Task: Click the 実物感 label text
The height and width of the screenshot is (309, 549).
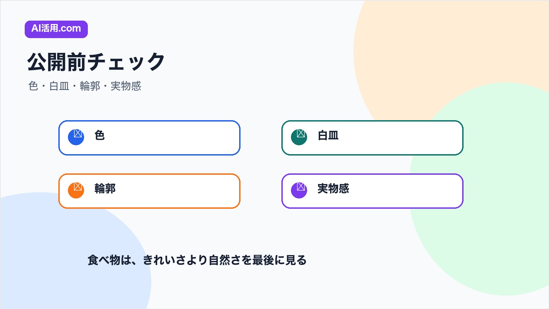Action: click(x=333, y=188)
